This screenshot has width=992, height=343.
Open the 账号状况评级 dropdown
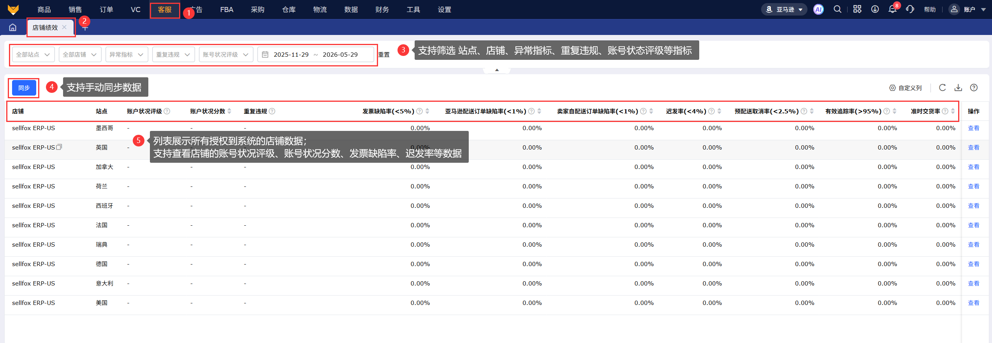tap(226, 54)
